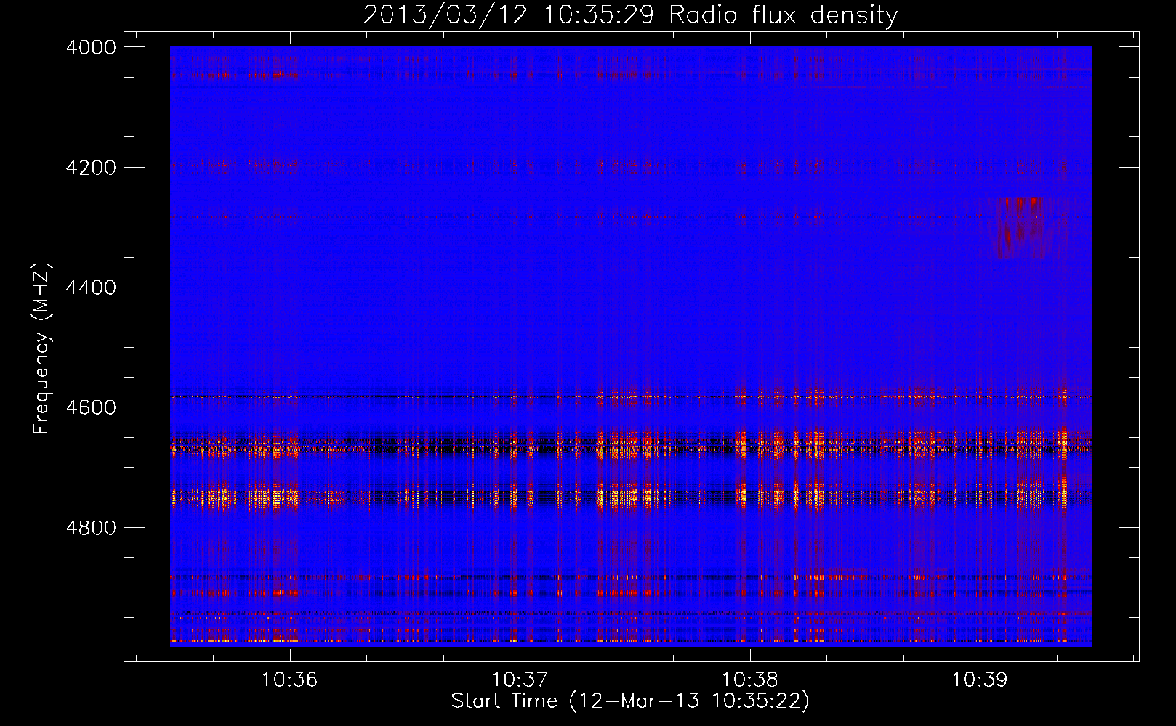Click the "Frequency (MHZ)" axis label
1176x726 pixels.
coord(41,348)
